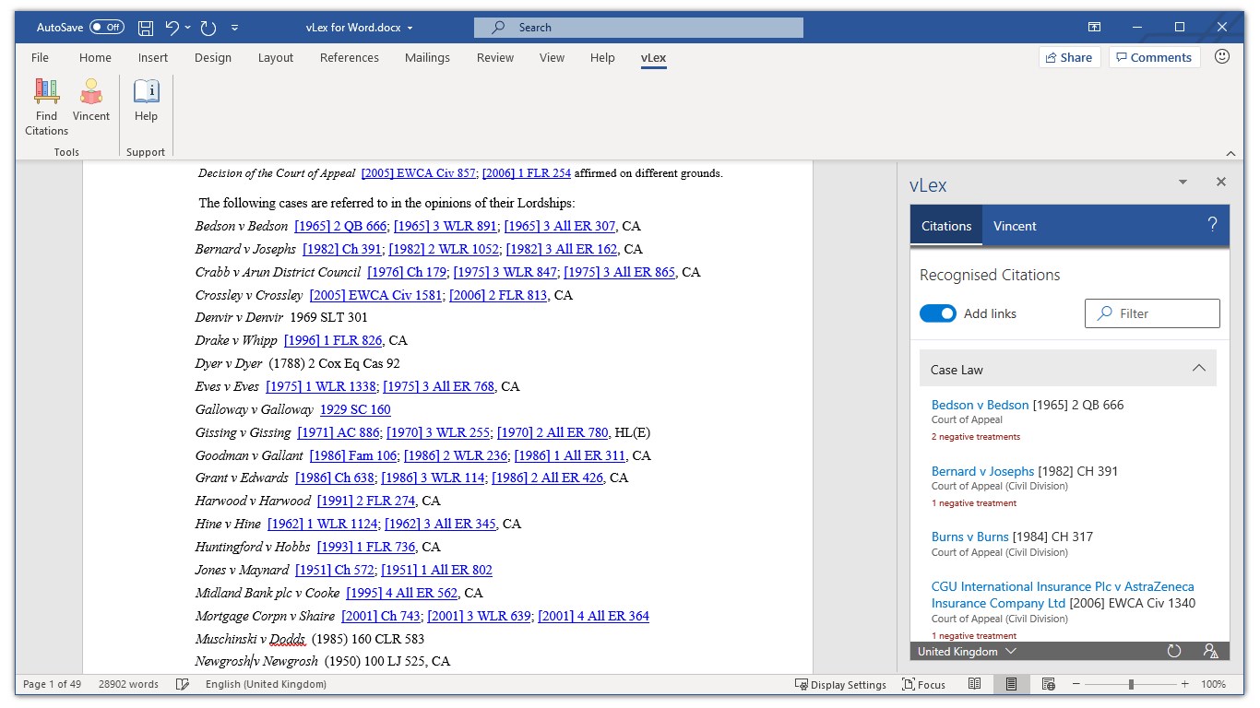The image size is (1260, 708).
Task: Switch to Print Layout view
Action: [1012, 684]
